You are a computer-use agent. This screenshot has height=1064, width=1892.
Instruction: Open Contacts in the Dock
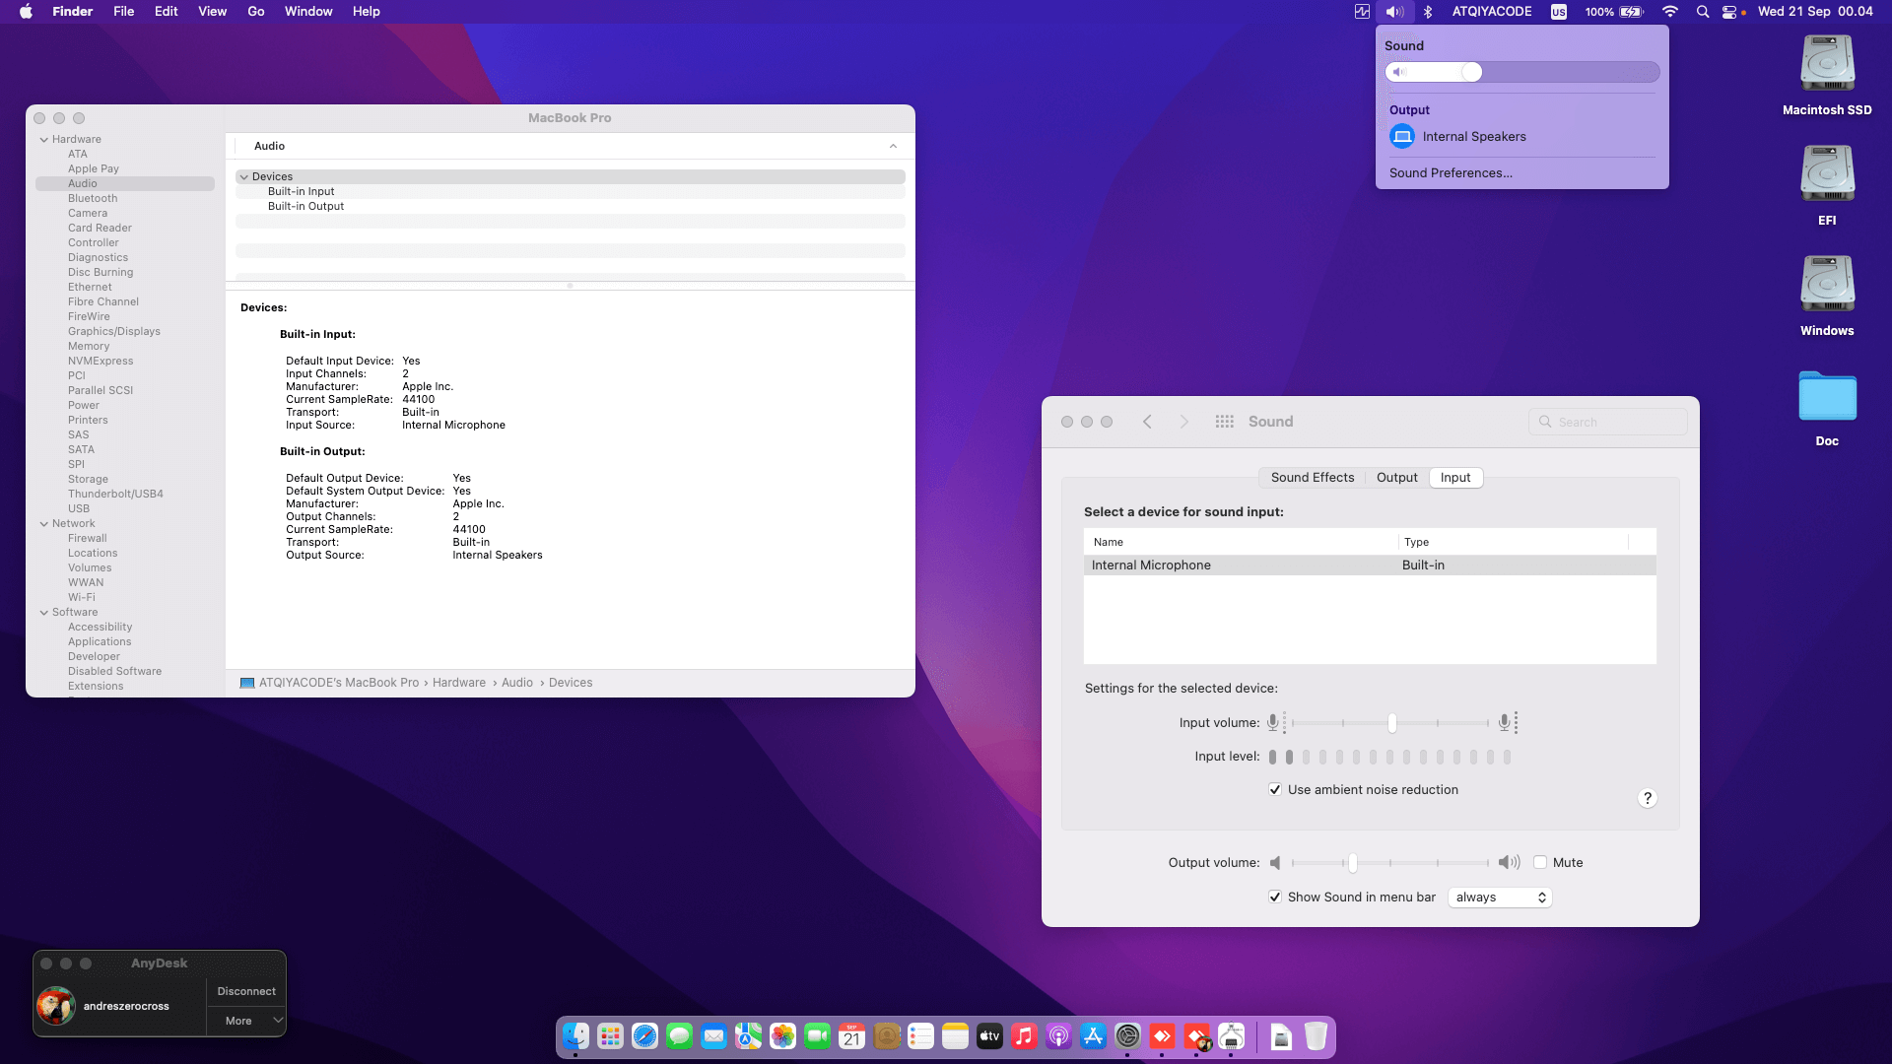click(x=887, y=1036)
